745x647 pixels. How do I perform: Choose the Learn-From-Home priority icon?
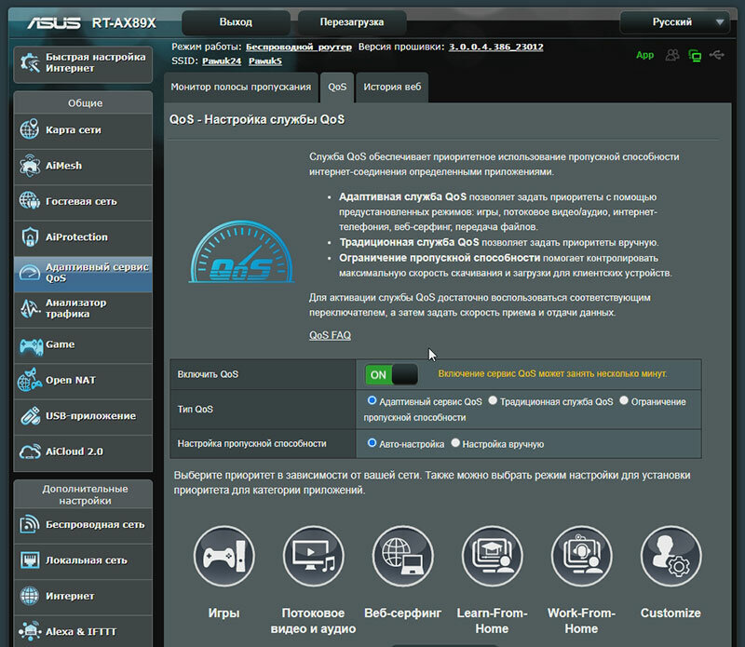[x=492, y=557]
